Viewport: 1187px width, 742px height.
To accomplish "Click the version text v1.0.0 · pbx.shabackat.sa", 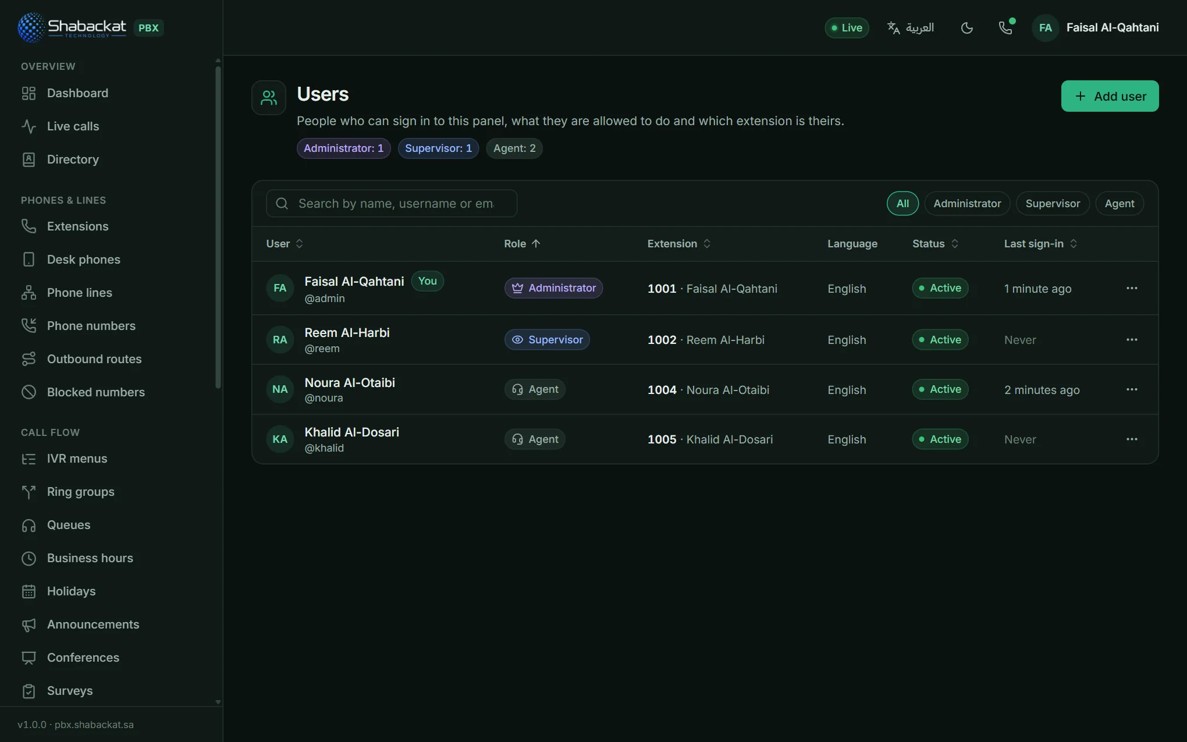I will pos(76,725).
